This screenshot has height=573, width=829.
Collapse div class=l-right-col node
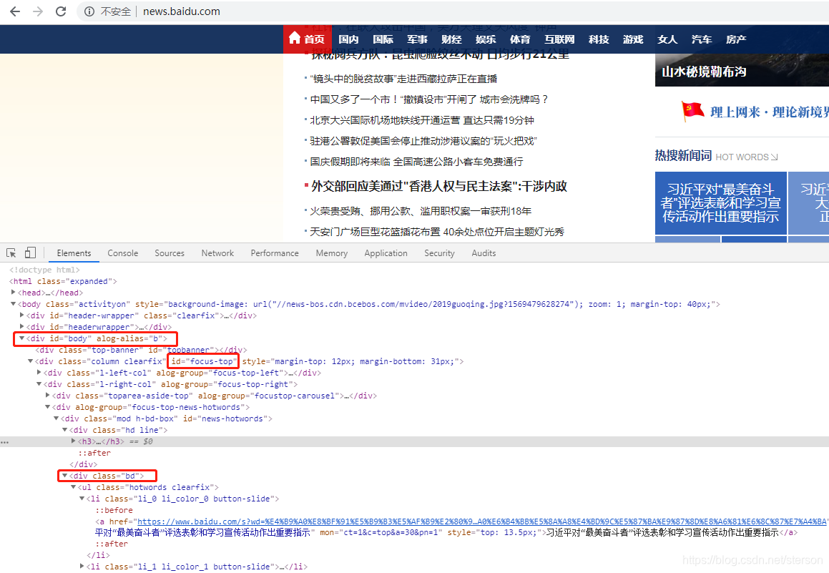[x=39, y=384]
